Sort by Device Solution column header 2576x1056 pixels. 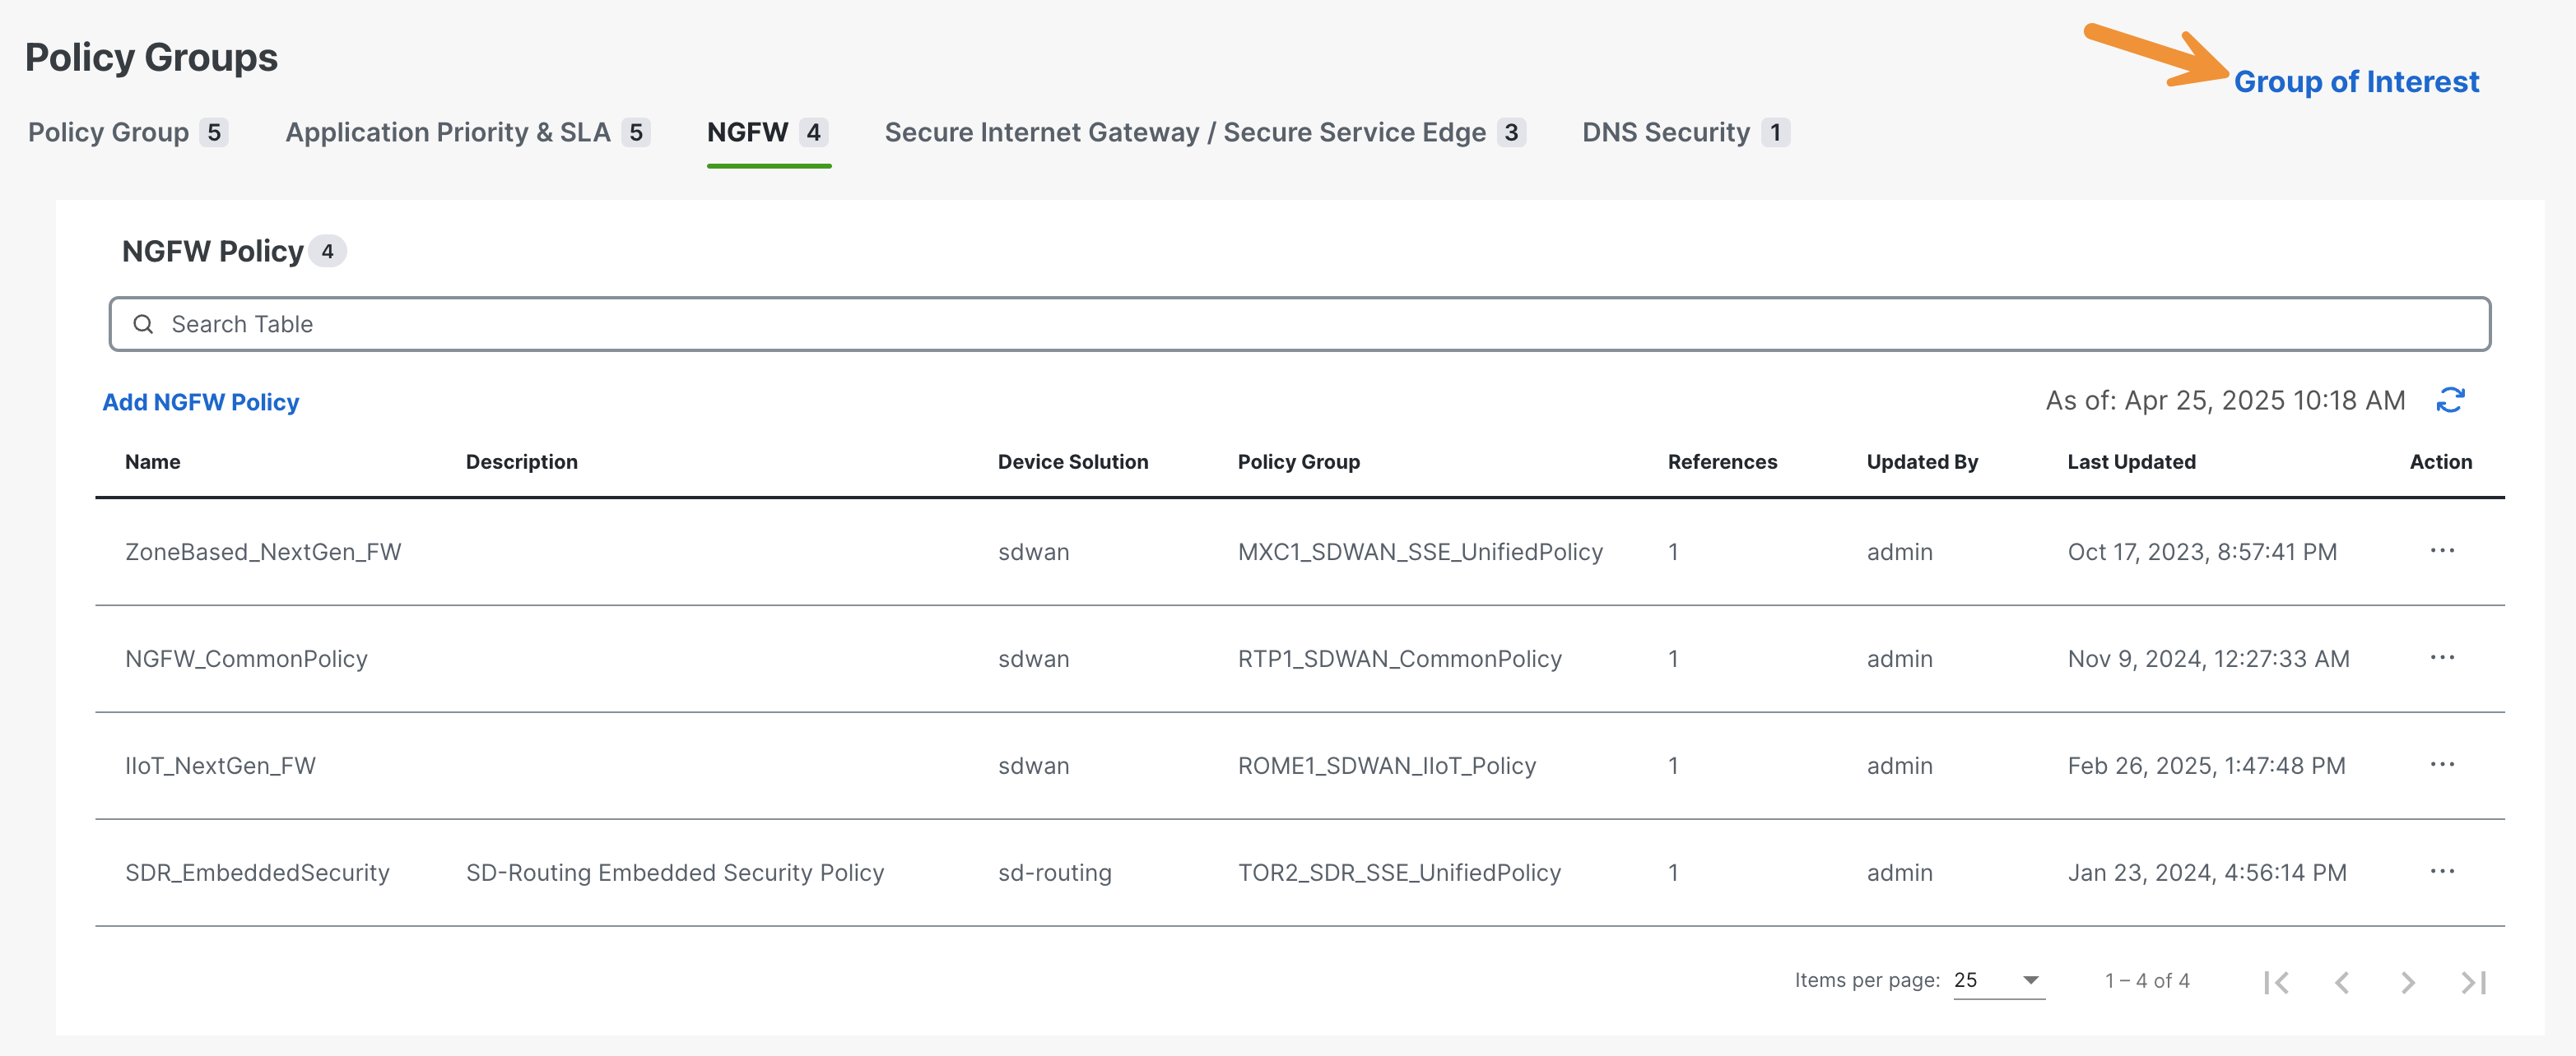[x=1073, y=461]
